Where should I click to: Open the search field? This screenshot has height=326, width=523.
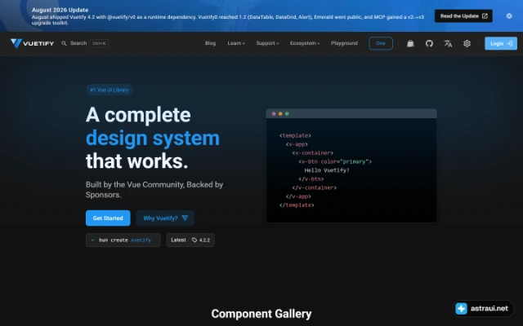85,43
